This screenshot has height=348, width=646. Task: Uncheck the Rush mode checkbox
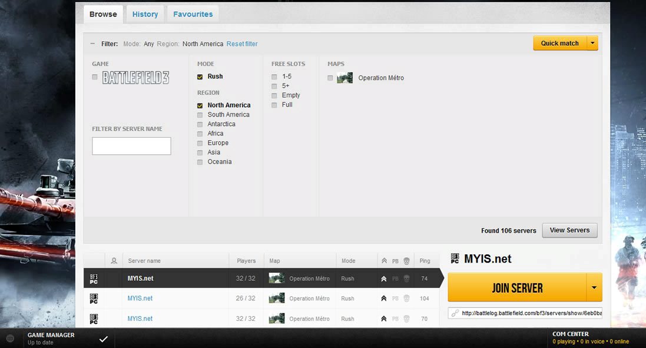point(200,77)
